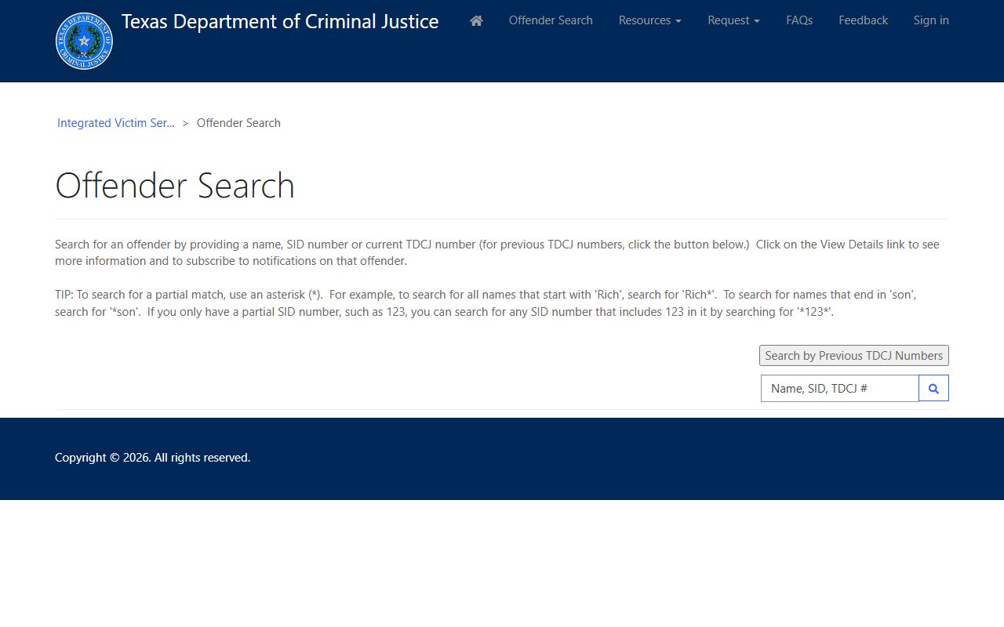1004x627 pixels.
Task: Expand the Resources dropdown menu
Action: click(x=650, y=20)
